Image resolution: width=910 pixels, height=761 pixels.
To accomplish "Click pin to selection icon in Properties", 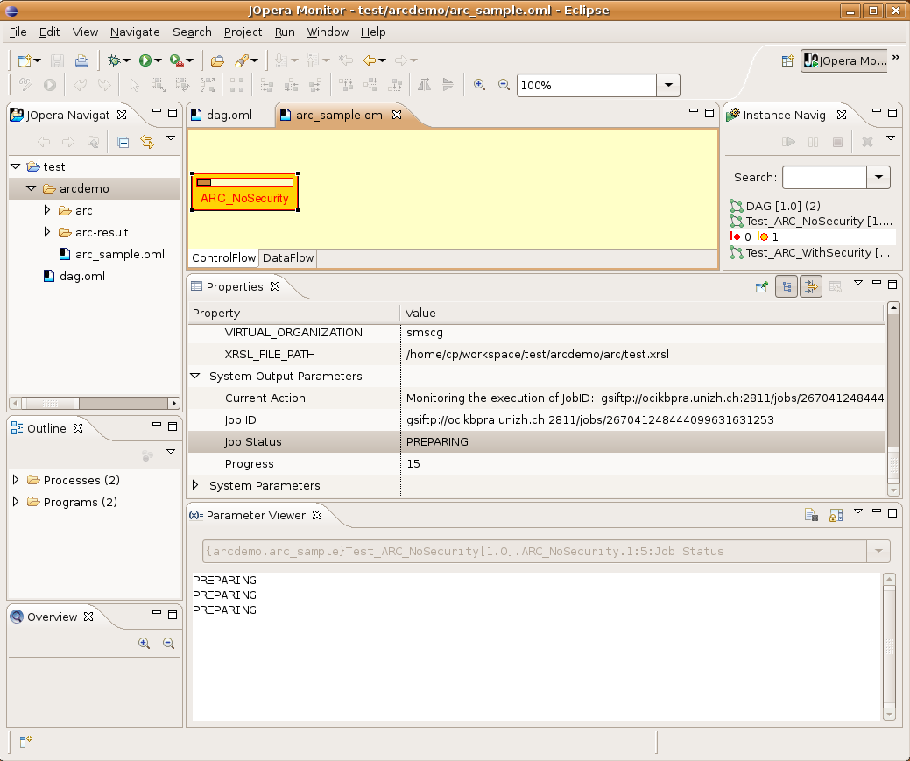I will [x=762, y=286].
